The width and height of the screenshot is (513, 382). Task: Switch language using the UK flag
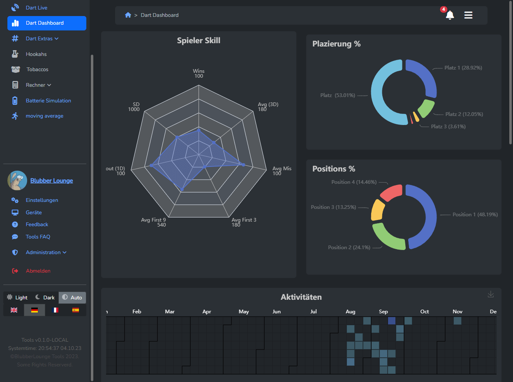click(14, 310)
